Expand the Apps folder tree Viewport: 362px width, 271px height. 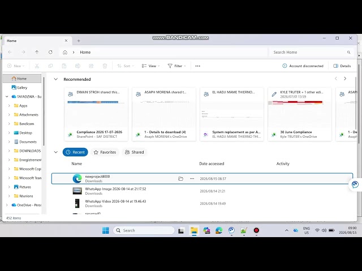(x=9, y=106)
